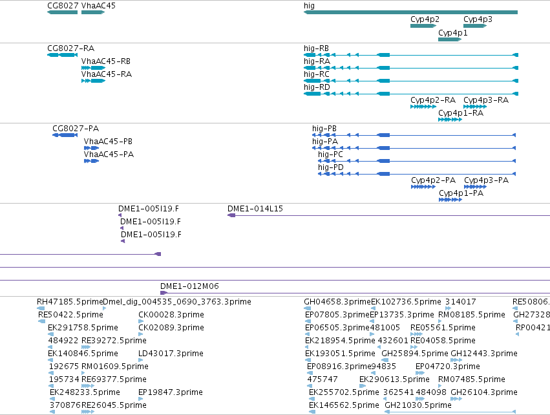The image size is (550, 415).
Task: Open the Cyp4p1-PA protein label
Action: click(461, 193)
